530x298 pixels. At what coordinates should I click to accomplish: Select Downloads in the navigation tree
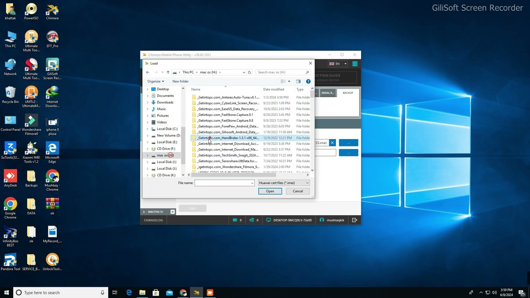[x=165, y=102]
